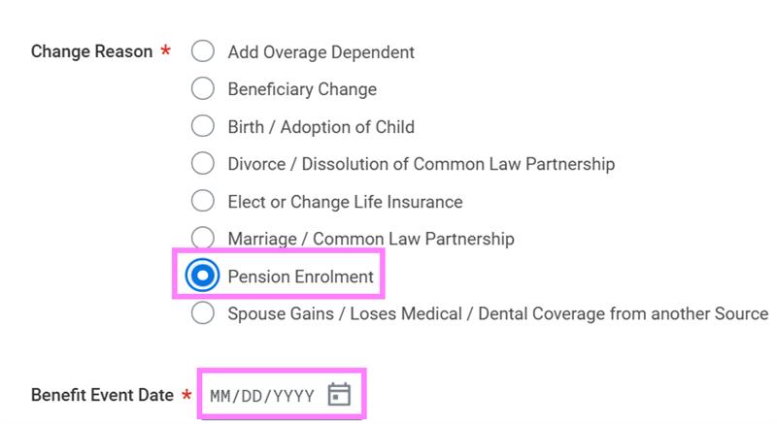
Task: Click "Divorce / Dissolution of Common Law Partnership" text
Action: (421, 164)
